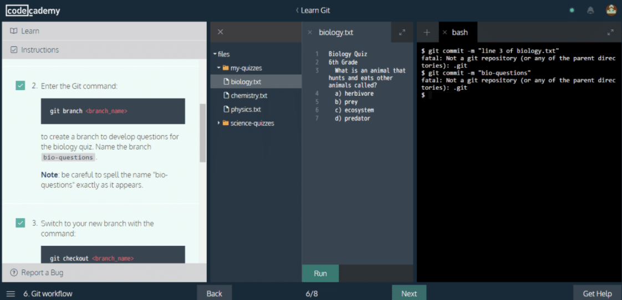Click the instructions panel scrollbar

point(203,133)
